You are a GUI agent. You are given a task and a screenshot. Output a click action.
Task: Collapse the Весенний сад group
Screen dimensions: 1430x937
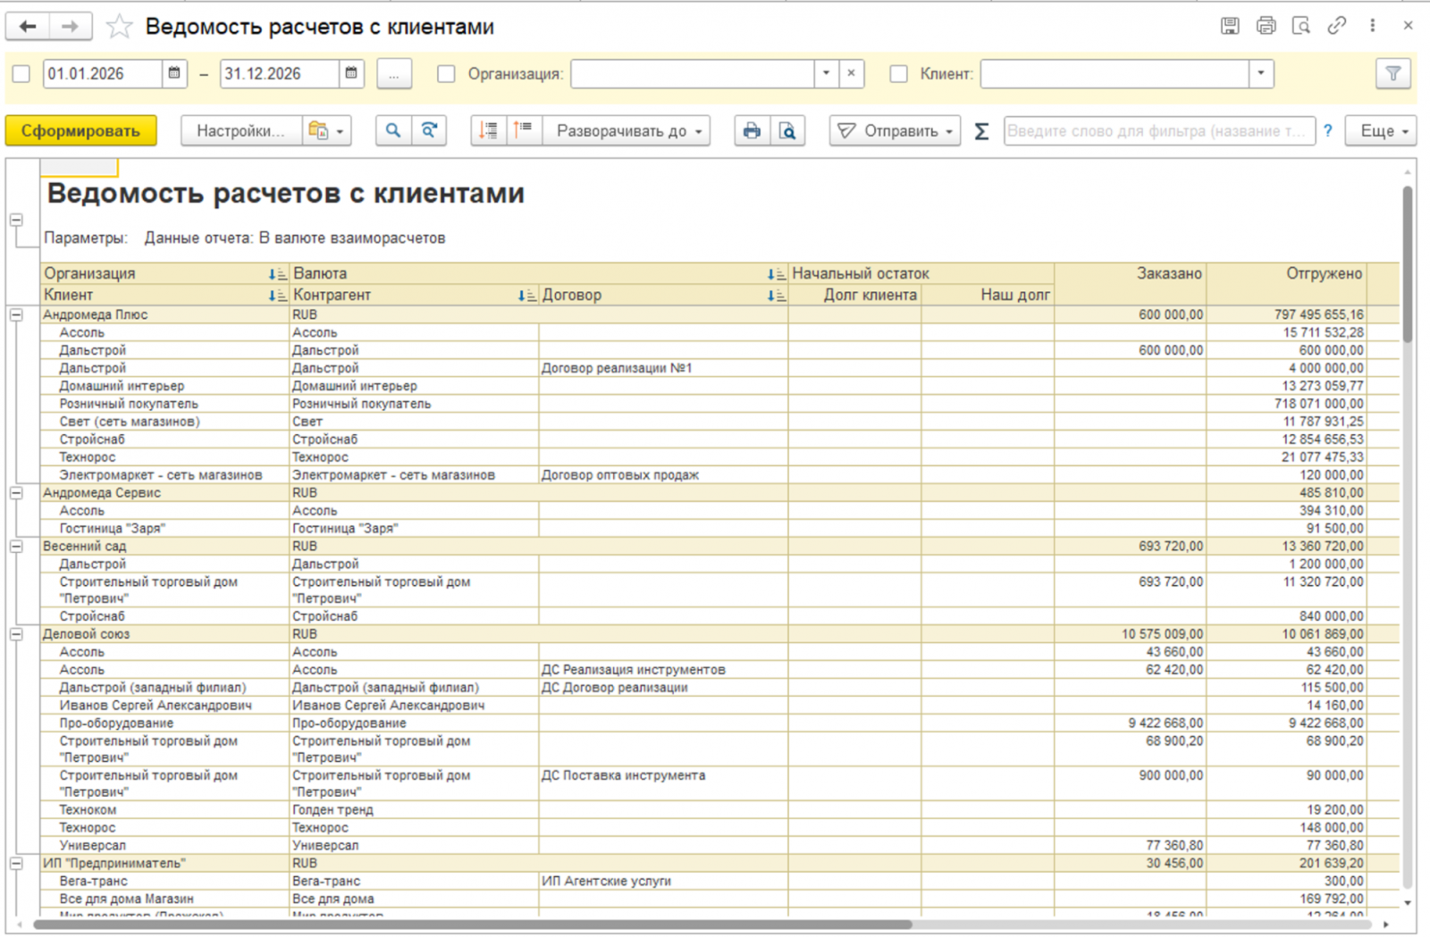16,546
